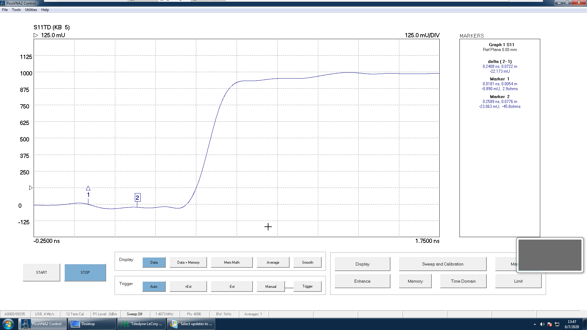The height and width of the screenshot is (330, 587).
Task: Select Auto trigger mode
Action: pos(154,287)
